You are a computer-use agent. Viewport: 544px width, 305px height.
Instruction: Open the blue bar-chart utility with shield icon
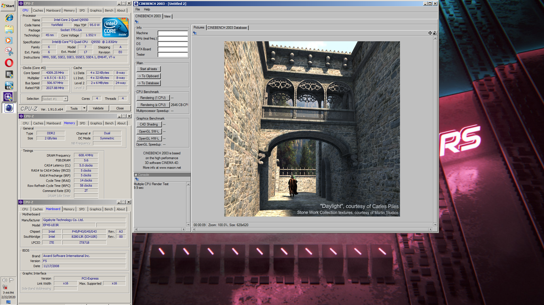point(9,85)
